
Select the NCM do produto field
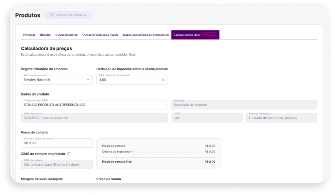tap(94, 118)
